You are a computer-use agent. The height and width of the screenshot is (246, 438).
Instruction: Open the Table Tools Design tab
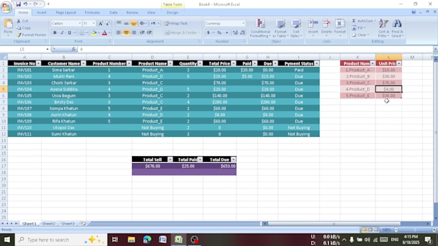pos(173,13)
